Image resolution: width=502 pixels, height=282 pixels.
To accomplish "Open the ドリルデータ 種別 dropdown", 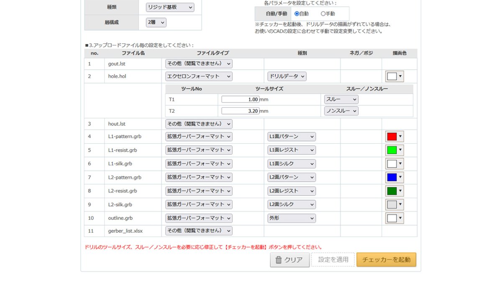I will point(287,76).
